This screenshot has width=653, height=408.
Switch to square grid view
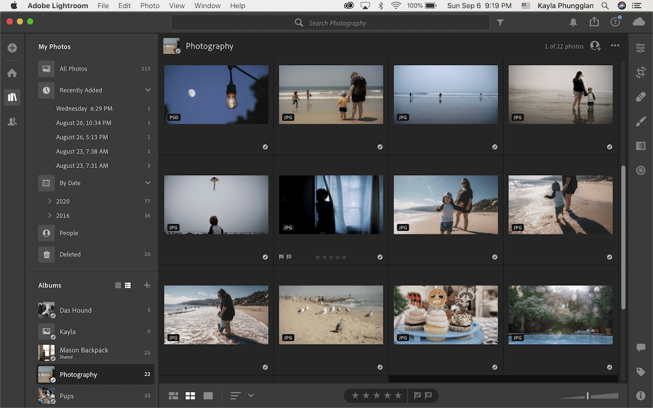[190, 396]
